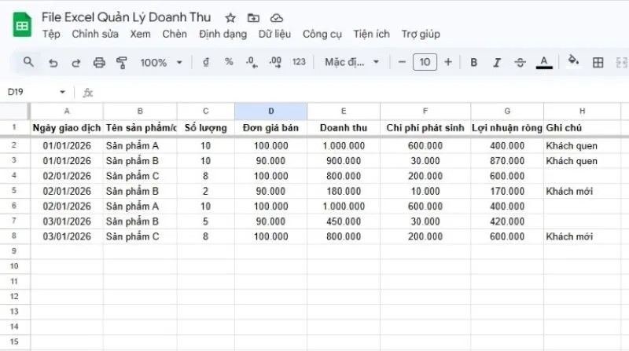The width and height of the screenshot is (629, 351).
Task: Open the Tệp menu
Action: pos(51,34)
